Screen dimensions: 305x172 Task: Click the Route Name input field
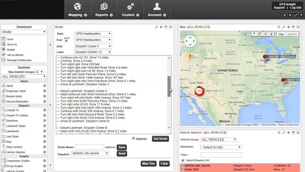point(89,147)
